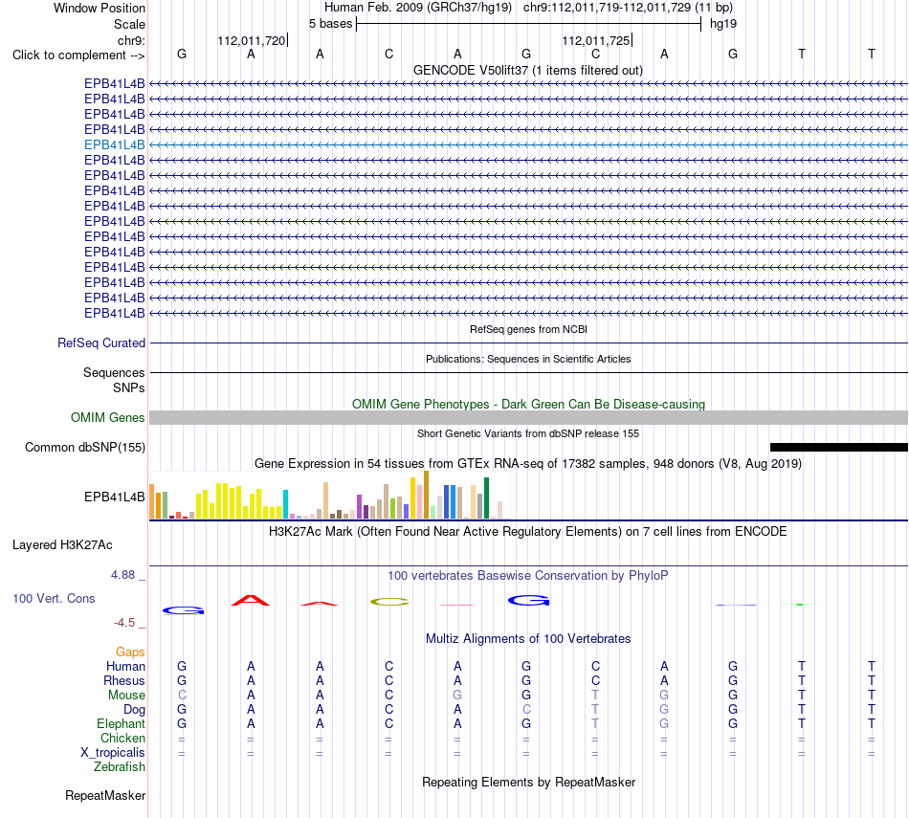
Task: Click the 'Human' species row label
Action: [125, 667]
